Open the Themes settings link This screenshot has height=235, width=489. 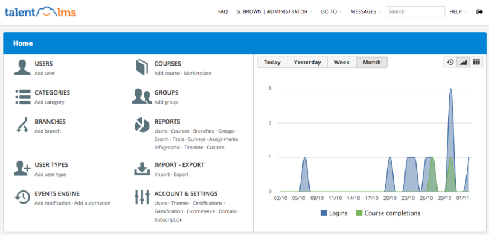coord(180,203)
